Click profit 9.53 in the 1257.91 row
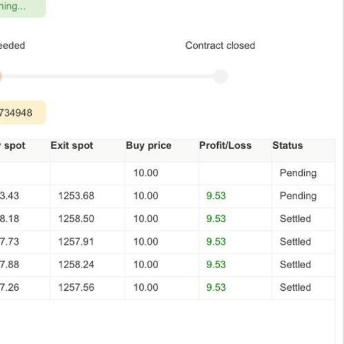Viewport: 344px width, 344px height. (x=216, y=241)
